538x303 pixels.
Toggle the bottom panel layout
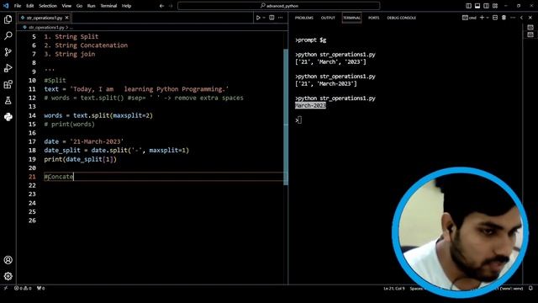[477, 6]
